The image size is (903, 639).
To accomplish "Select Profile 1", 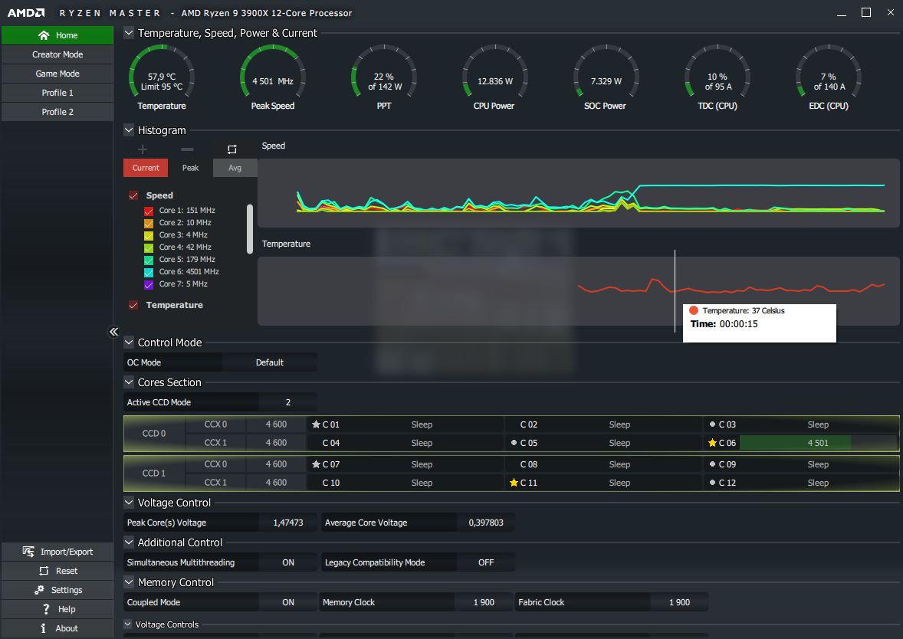I will pyautogui.click(x=57, y=93).
